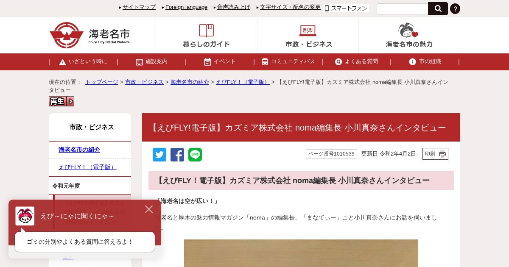Click the warning triangle icon

(62, 62)
